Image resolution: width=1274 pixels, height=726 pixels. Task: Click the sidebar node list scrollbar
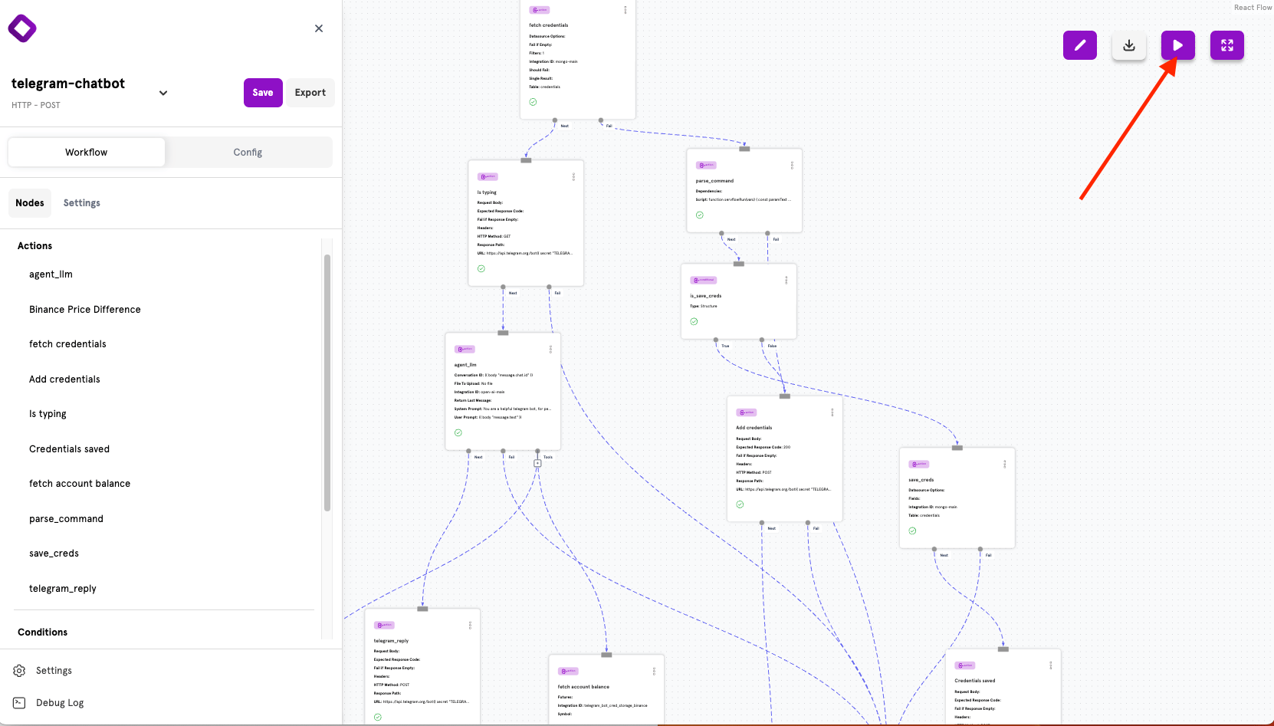(x=327, y=383)
